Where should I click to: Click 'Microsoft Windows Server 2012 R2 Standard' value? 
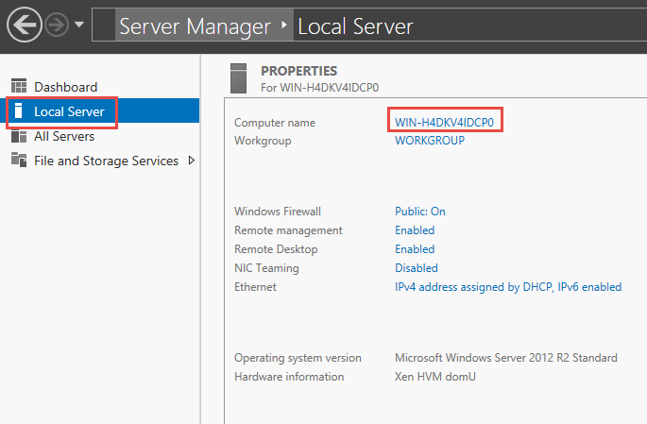click(x=506, y=358)
